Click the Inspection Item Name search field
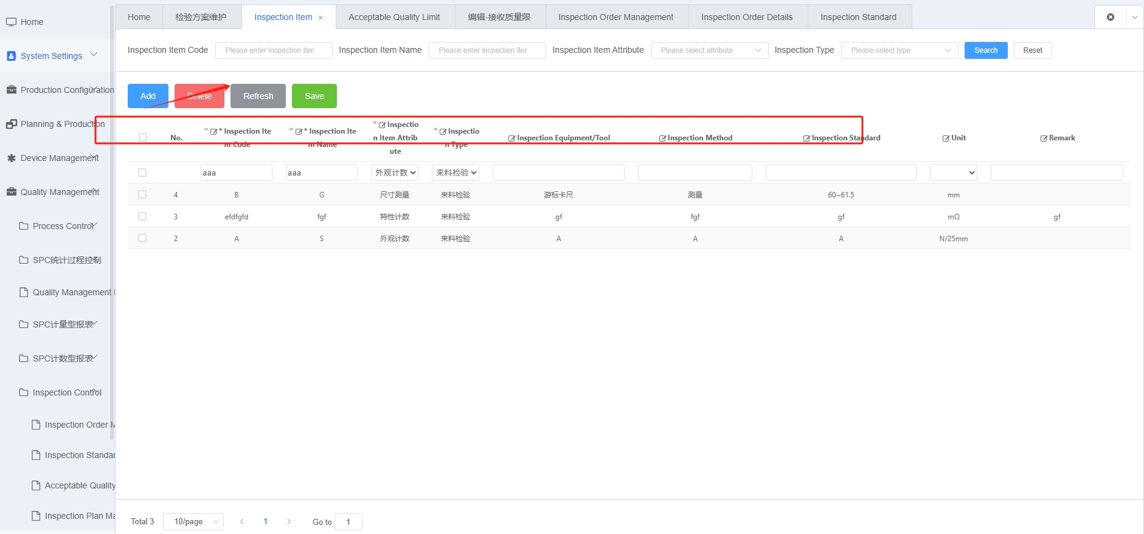Screen dimensions: 1144x534 [x=487, y=50]
